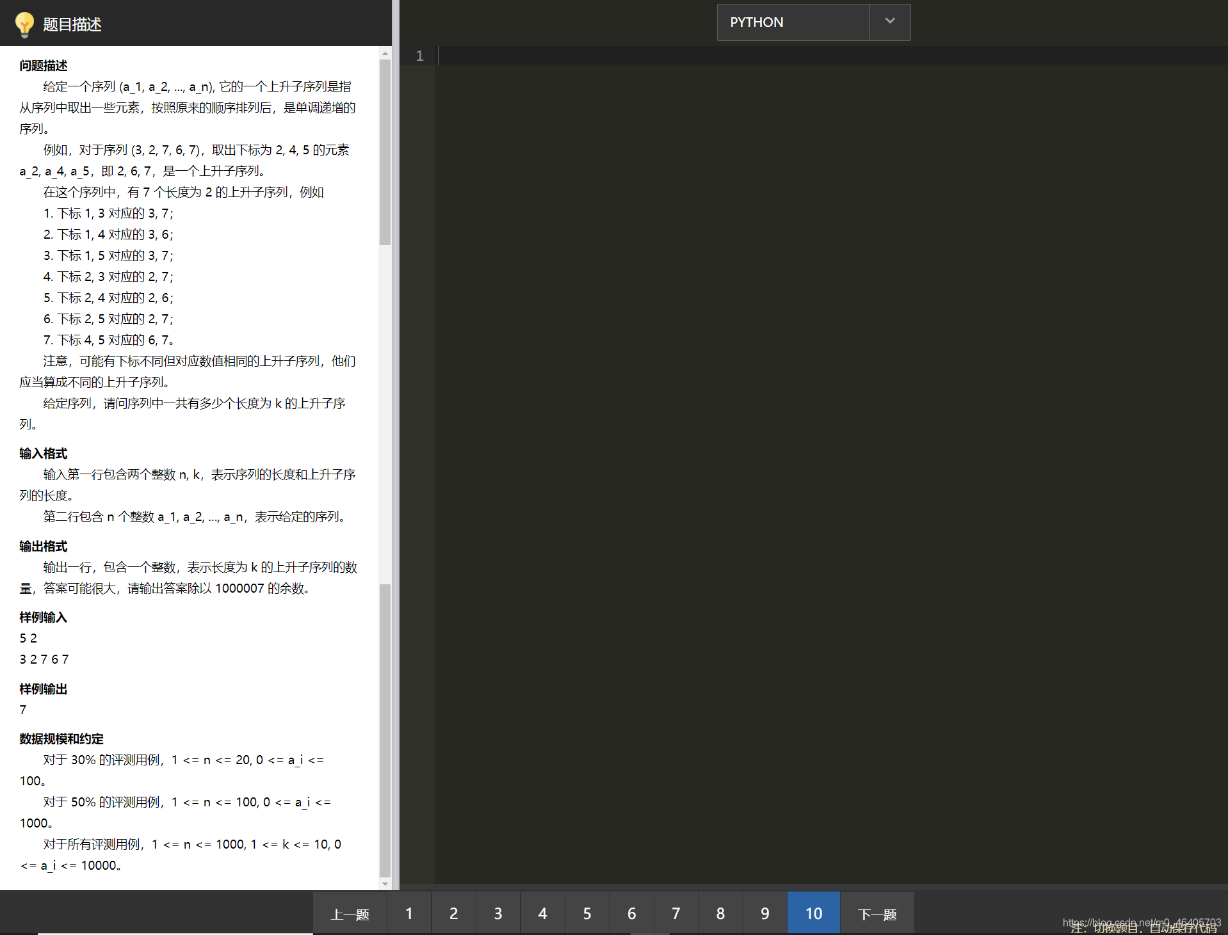Select the active question 10 tab
This screenshot has width=1228, height=935.
tap(814, 913)
